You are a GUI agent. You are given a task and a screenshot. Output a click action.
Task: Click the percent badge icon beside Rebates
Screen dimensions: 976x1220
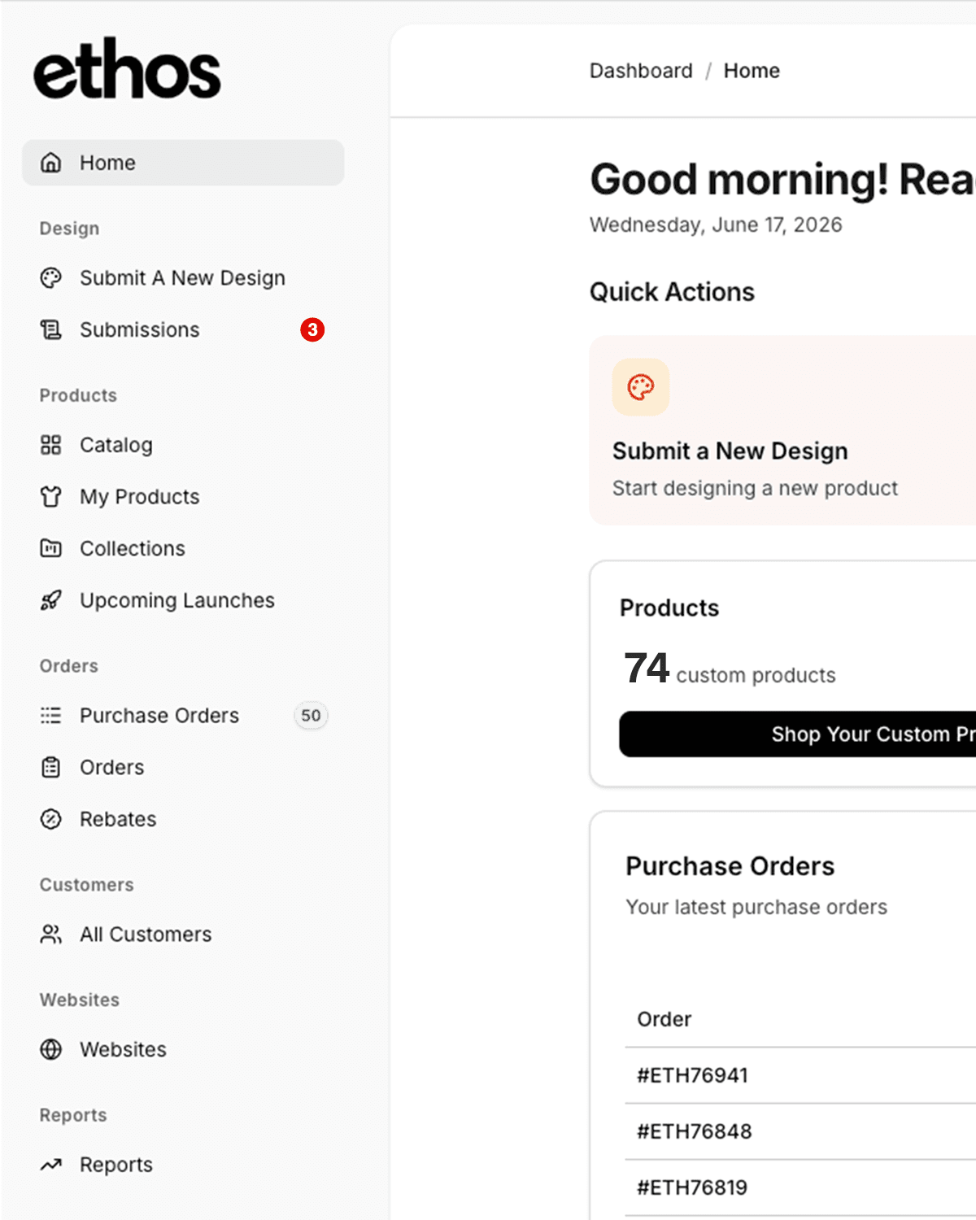coord(51,819)
